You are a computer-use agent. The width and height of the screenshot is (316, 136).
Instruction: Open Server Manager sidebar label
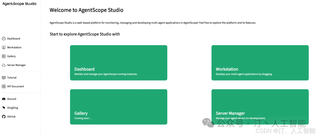[16, 65]
